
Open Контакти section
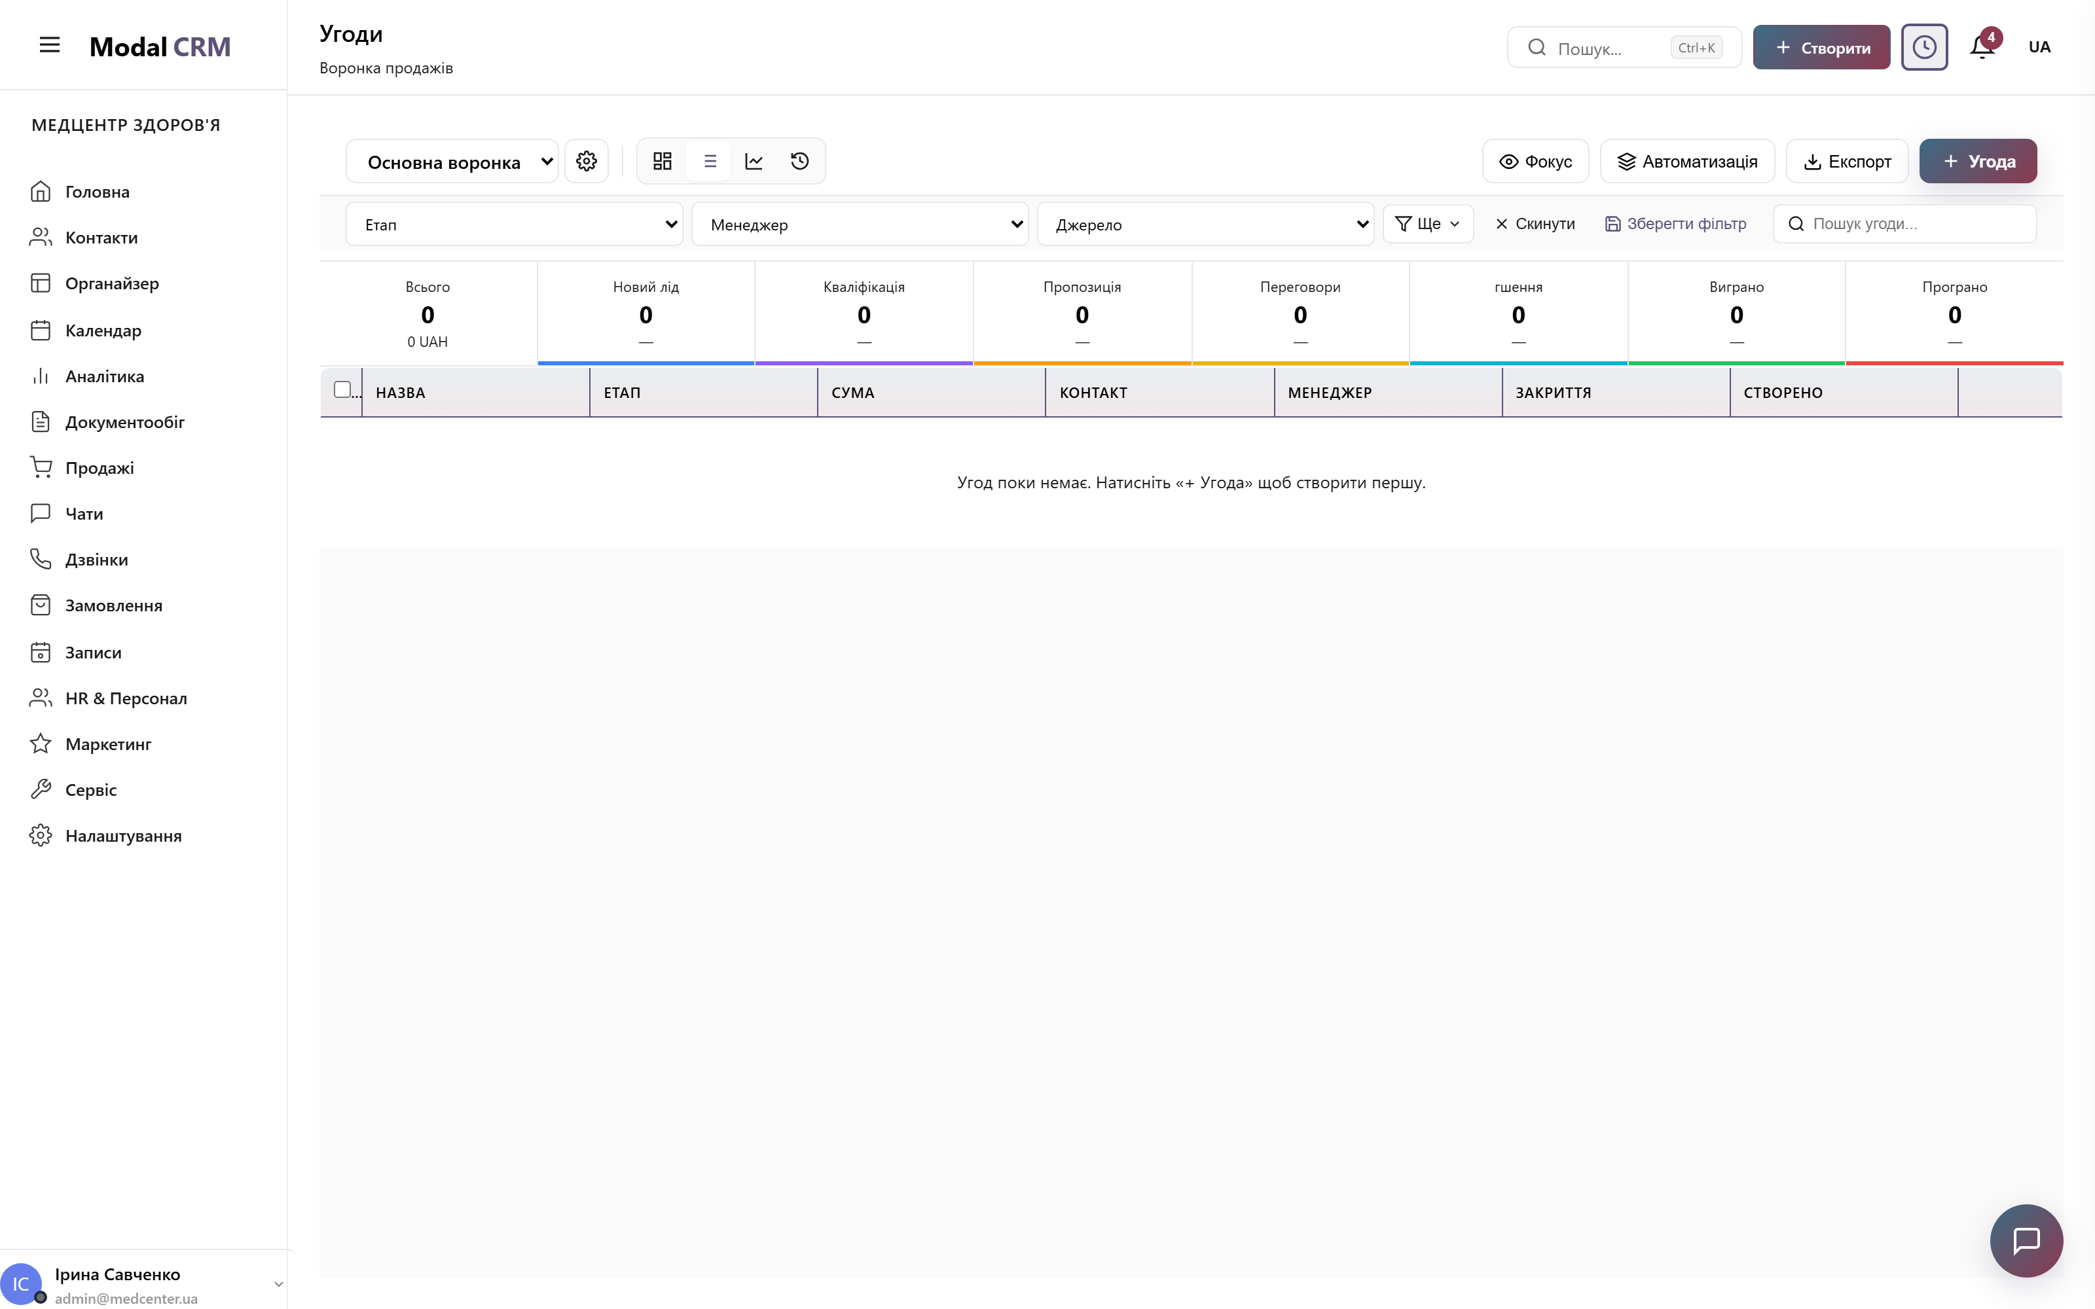click(144, 237)
